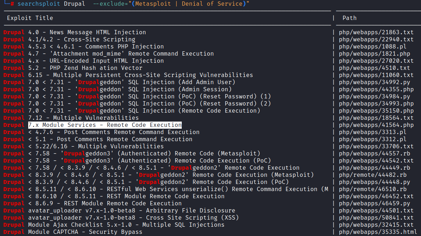Click the Exploit Title column header
The width and height of the screenshot is (421, 236).
pos(30,18)
